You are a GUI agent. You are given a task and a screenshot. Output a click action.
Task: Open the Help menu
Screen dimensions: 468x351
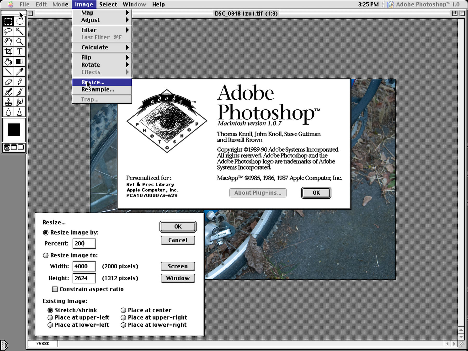click(x=158, y=4)
